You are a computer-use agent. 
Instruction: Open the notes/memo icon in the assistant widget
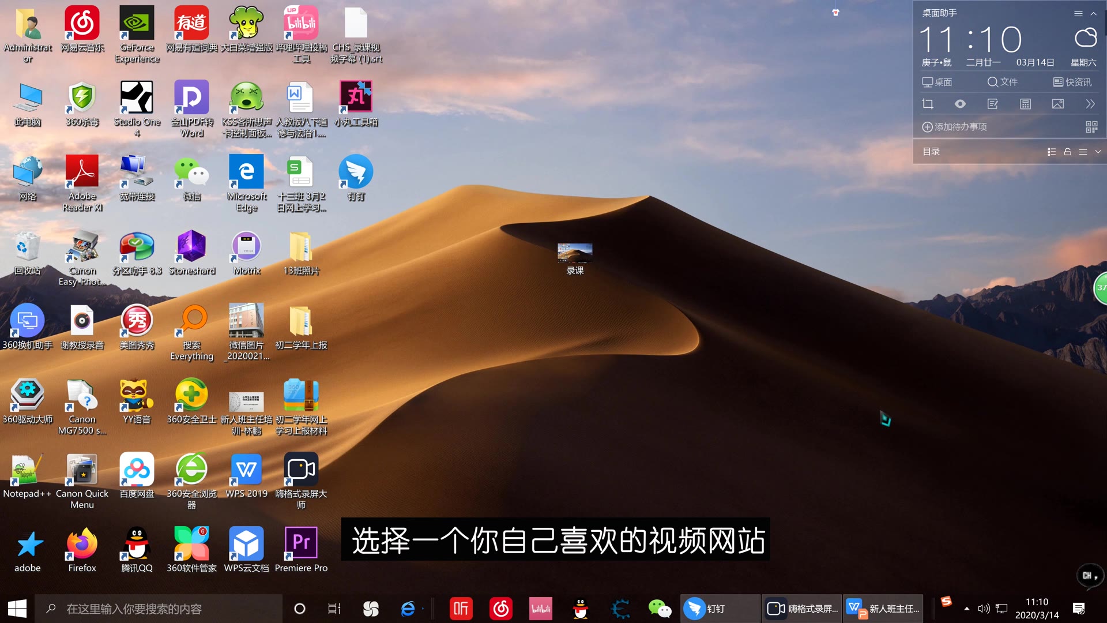point(993,104)
